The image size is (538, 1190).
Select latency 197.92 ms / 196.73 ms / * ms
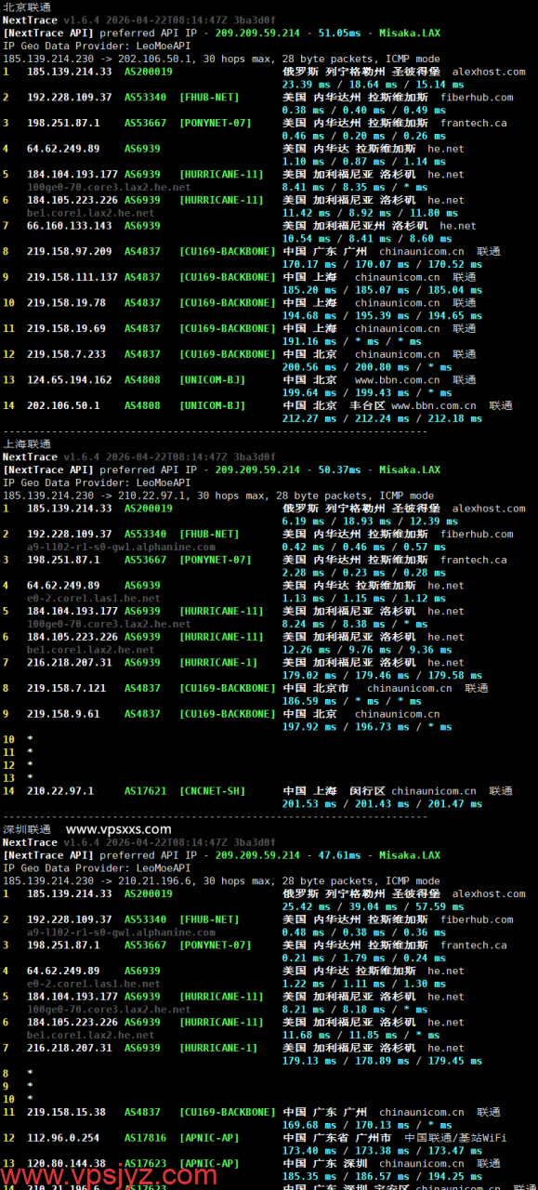(367, 727)
